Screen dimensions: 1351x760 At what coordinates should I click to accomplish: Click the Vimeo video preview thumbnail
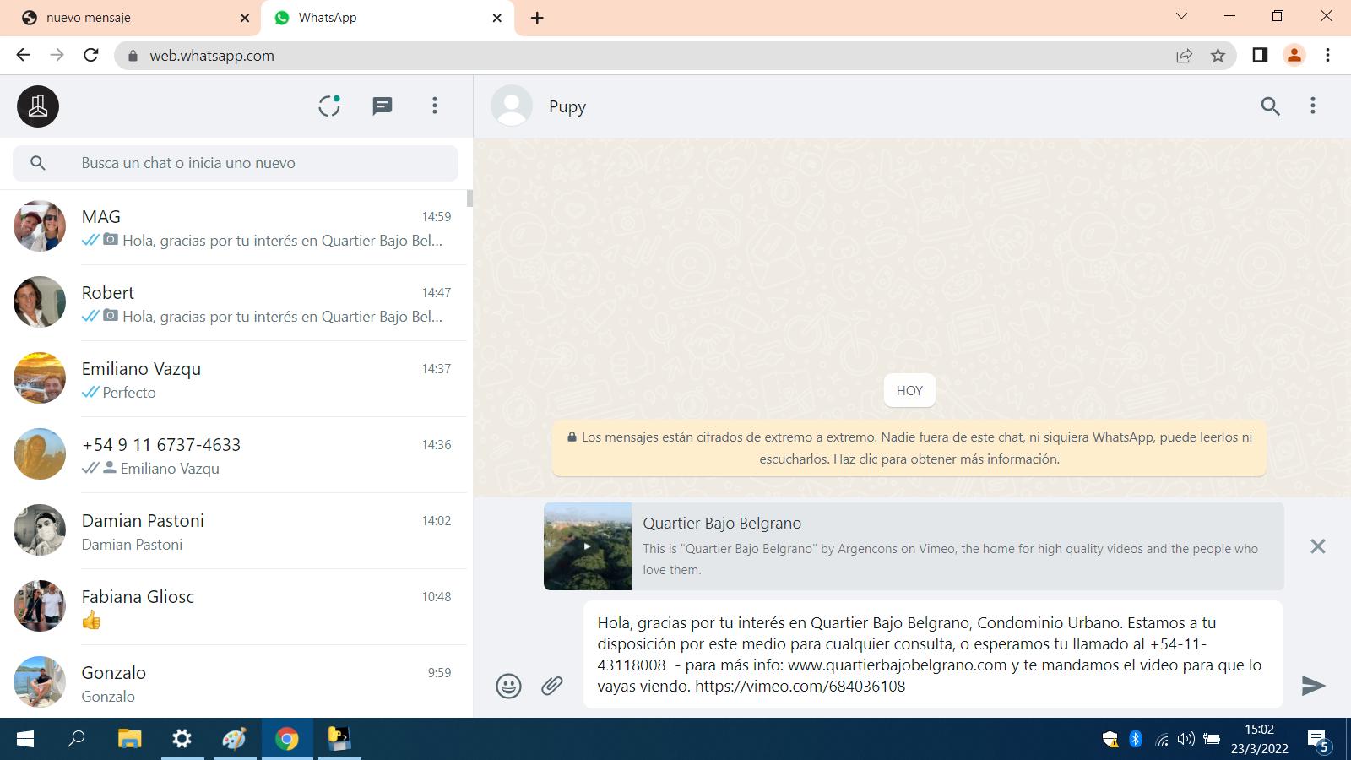point(588,546)
